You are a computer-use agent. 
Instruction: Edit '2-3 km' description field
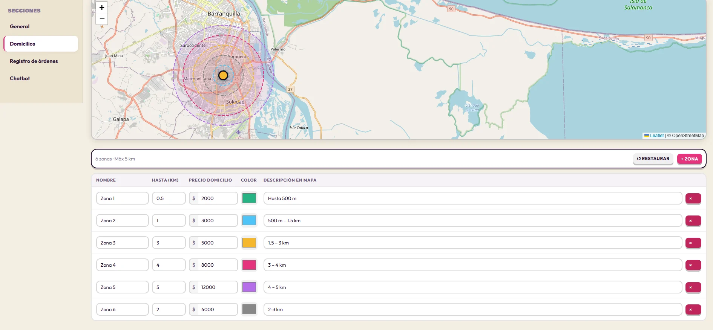click(473, 309)
